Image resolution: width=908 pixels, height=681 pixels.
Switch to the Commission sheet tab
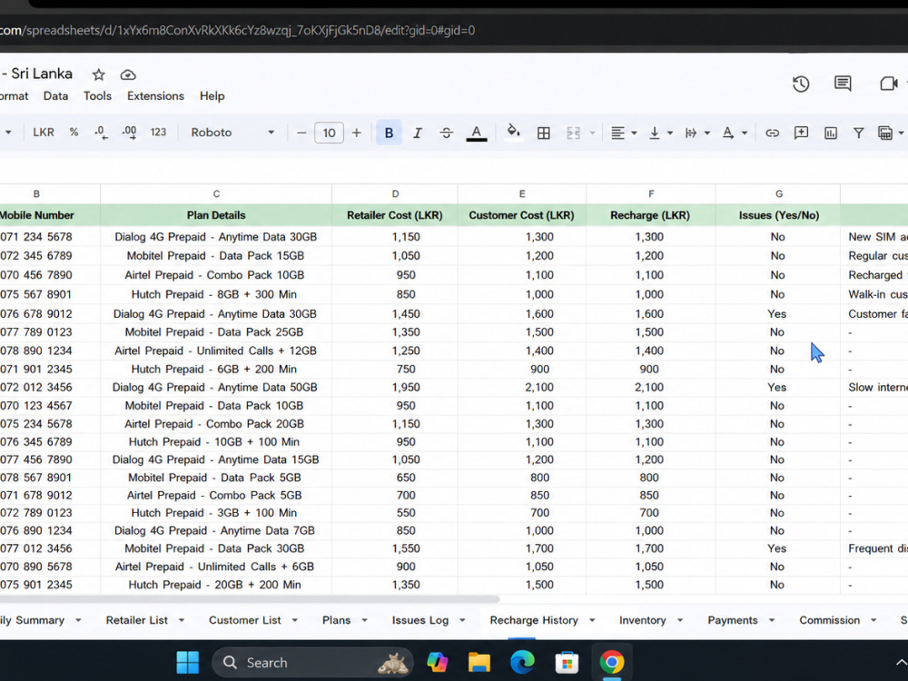829,620
